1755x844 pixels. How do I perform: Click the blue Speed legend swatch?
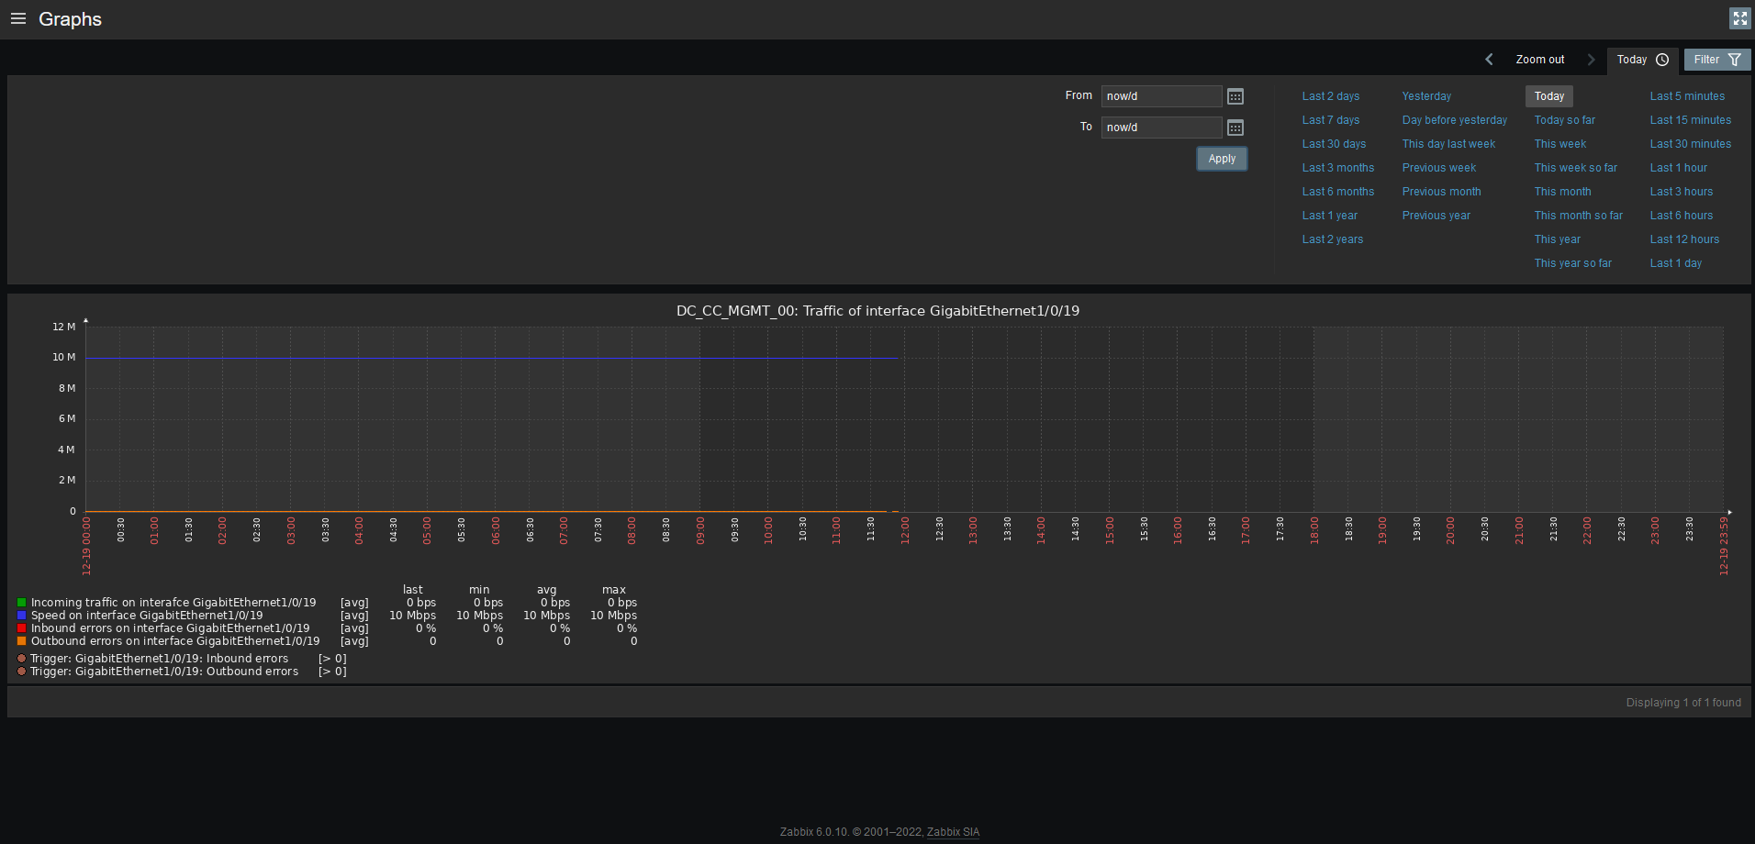point(21,616)
